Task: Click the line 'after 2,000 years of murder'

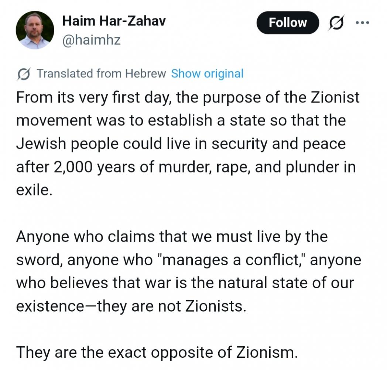Action: pos(186,167)
